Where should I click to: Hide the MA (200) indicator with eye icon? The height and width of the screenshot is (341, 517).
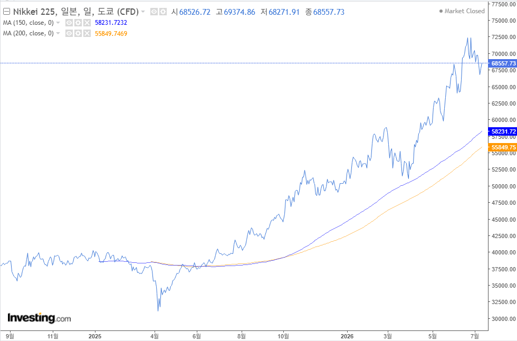click(x=69, y=33)
